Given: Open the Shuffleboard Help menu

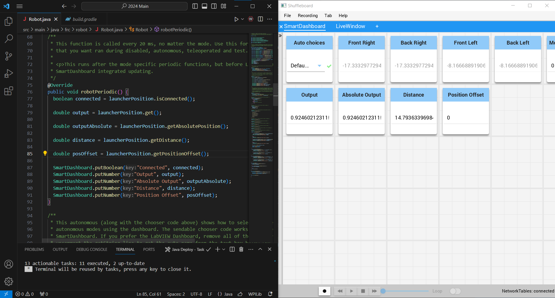Looking at the screenshot, I should point(343,16).
